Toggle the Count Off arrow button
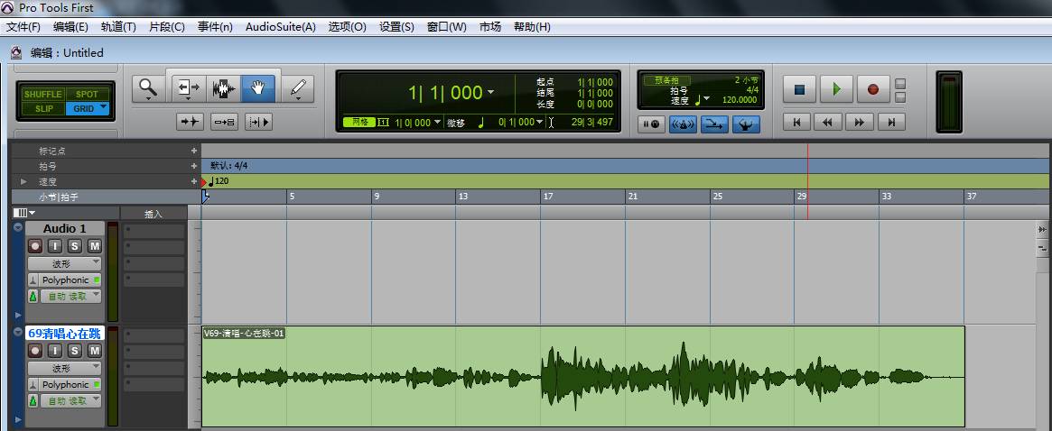This screenshot has height=431, width=1052. point(714,124)
